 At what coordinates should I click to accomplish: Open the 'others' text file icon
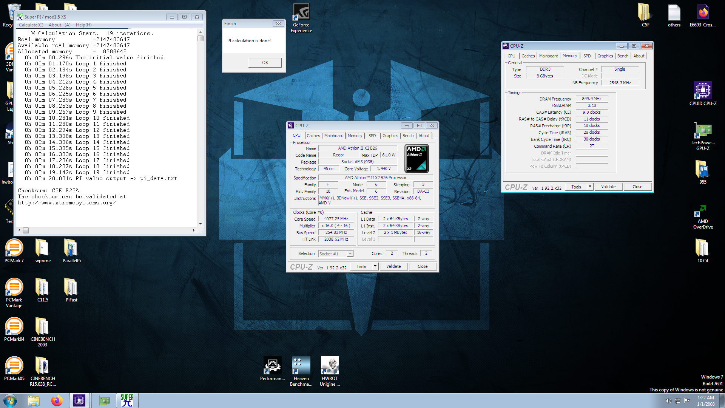coord(674,15)
